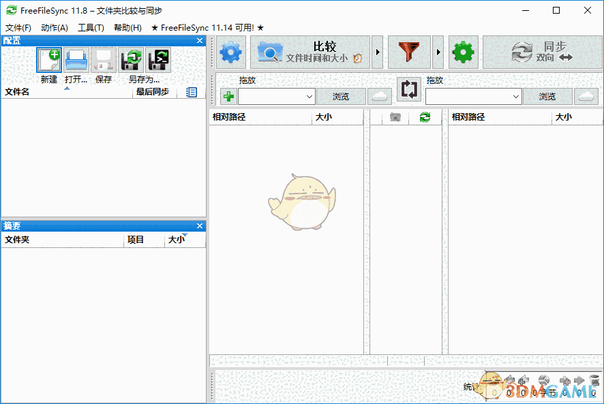Click the blue comparison settings gear icon

[230, 52]
